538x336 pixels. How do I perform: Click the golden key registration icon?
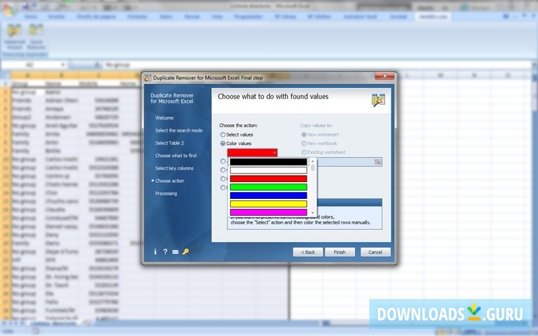pos(186,251)
